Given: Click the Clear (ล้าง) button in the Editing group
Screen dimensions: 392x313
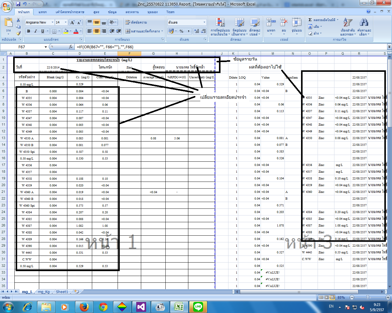Looking at the screenshot, I should coord(315,33).
